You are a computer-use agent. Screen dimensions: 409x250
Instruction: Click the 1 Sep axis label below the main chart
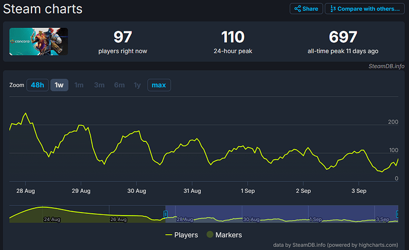point(248,191)
